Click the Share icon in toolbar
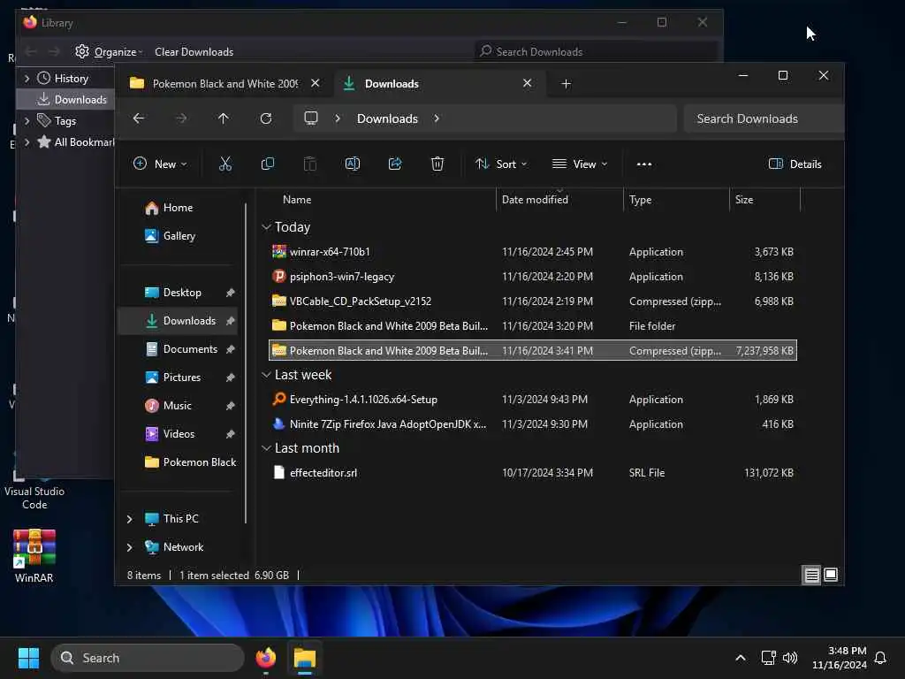The image size is (905, 679). pyautogui.click(x=395, y=164)
